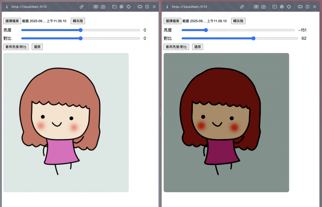
Task: Open the terminal console icon in the right window
Action: 275,7
